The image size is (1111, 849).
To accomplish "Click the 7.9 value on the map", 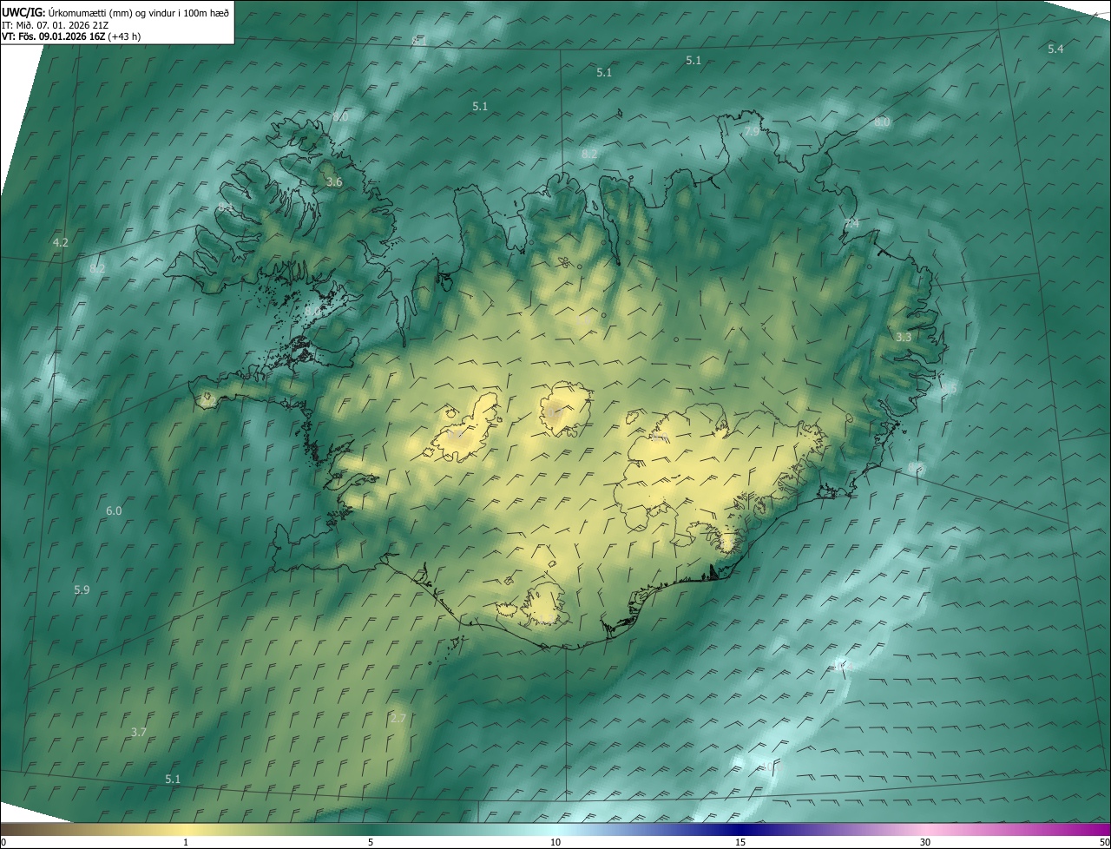I will (x=752, y=131).
